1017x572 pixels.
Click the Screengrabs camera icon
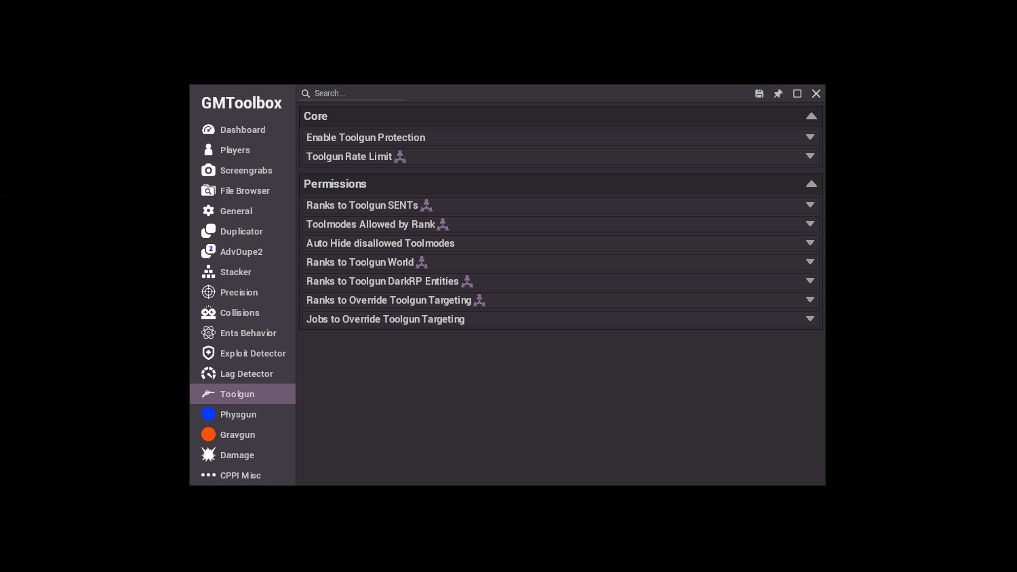(x=208, y=170)
